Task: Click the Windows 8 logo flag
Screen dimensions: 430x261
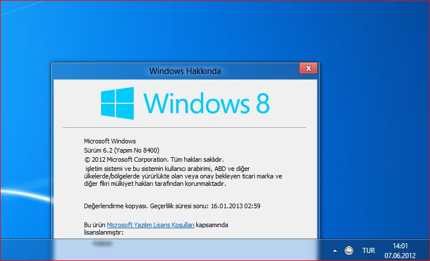Action: pos(117,103)
